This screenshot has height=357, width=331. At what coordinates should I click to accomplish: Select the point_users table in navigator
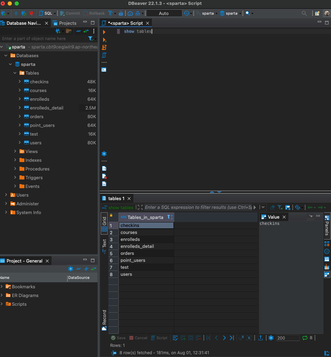[42, 125]
